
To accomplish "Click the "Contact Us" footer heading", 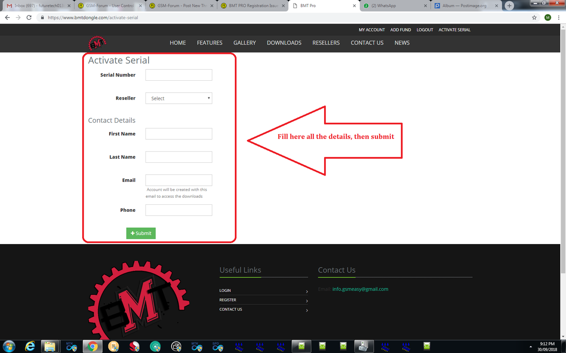I will (x=337, y=270).
